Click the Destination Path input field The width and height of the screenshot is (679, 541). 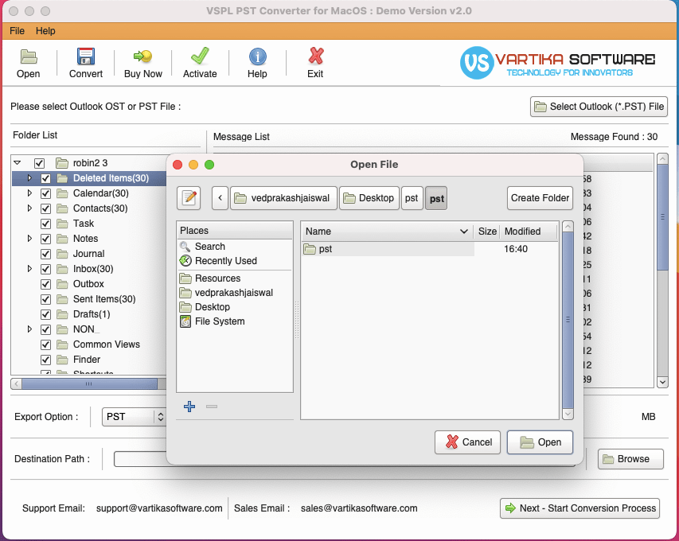(x=140, y=459)
